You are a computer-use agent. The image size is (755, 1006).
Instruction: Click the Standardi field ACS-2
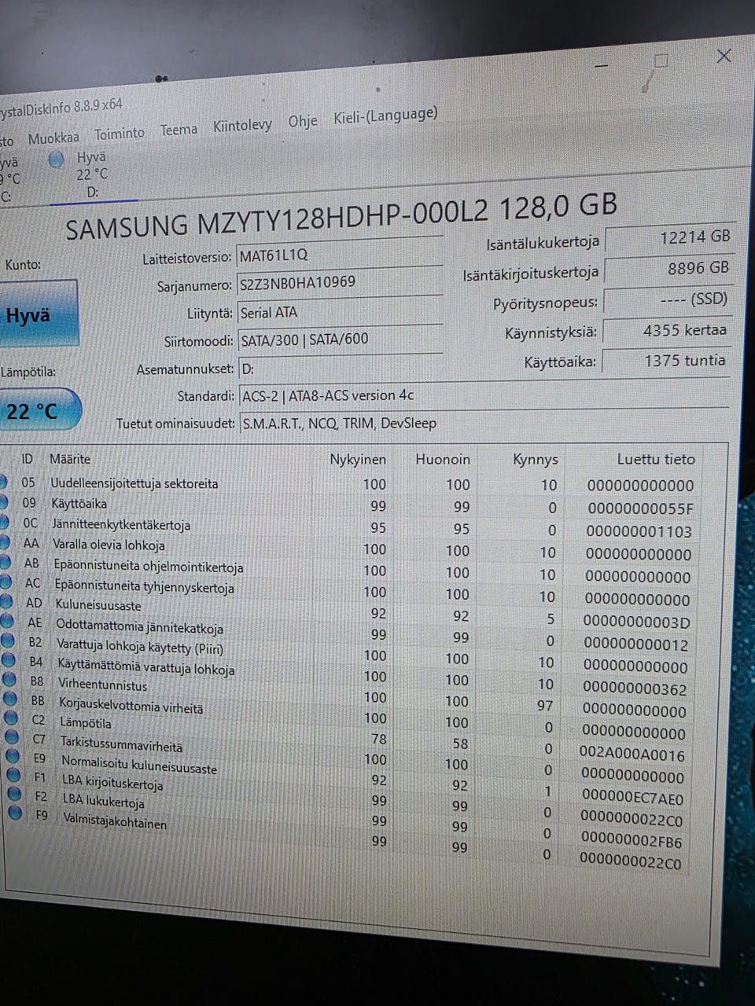484,395
